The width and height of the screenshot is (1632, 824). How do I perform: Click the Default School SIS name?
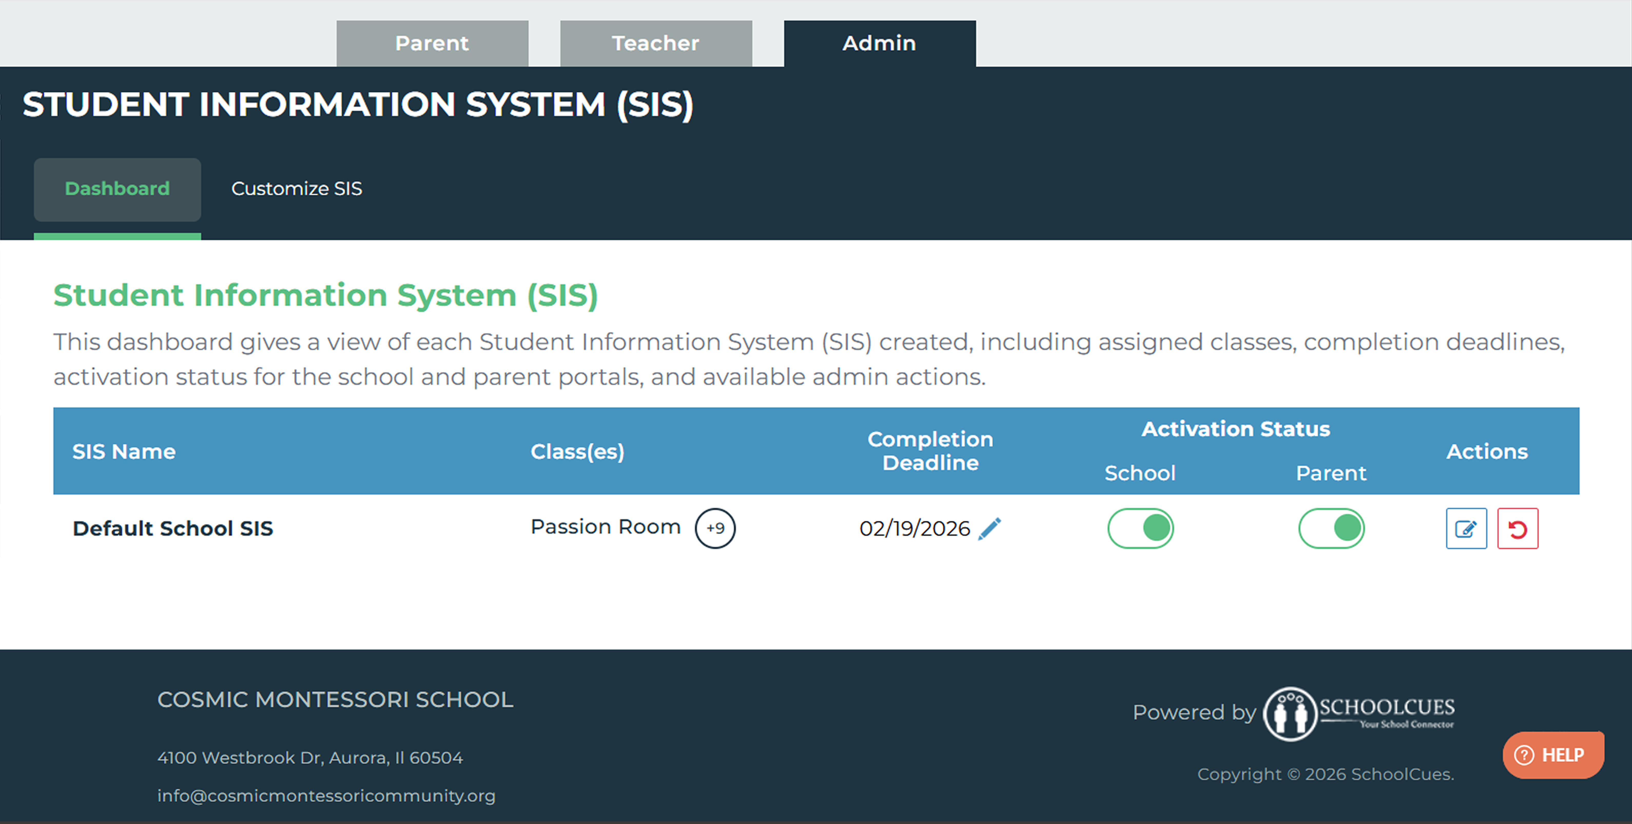pos(173,528)
